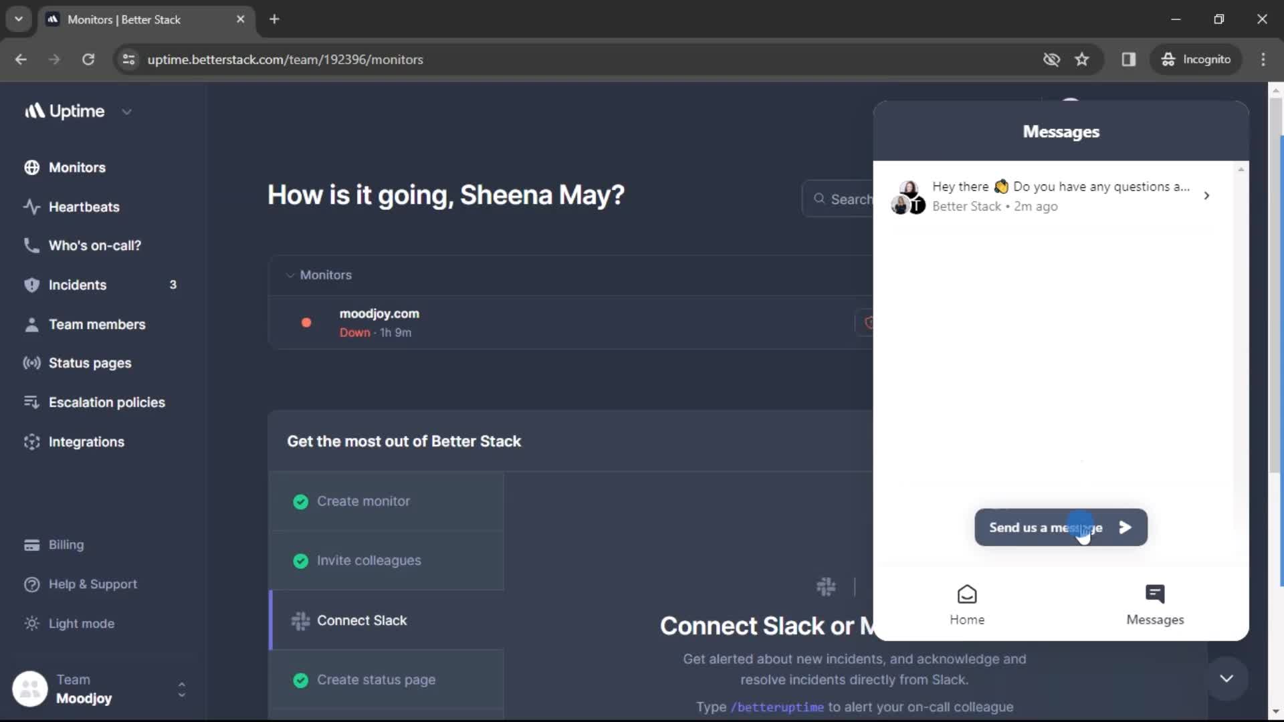Click the Help & Support question icon
The height and width of the screenshot is (722, 1284).
(x=31, y=584)
